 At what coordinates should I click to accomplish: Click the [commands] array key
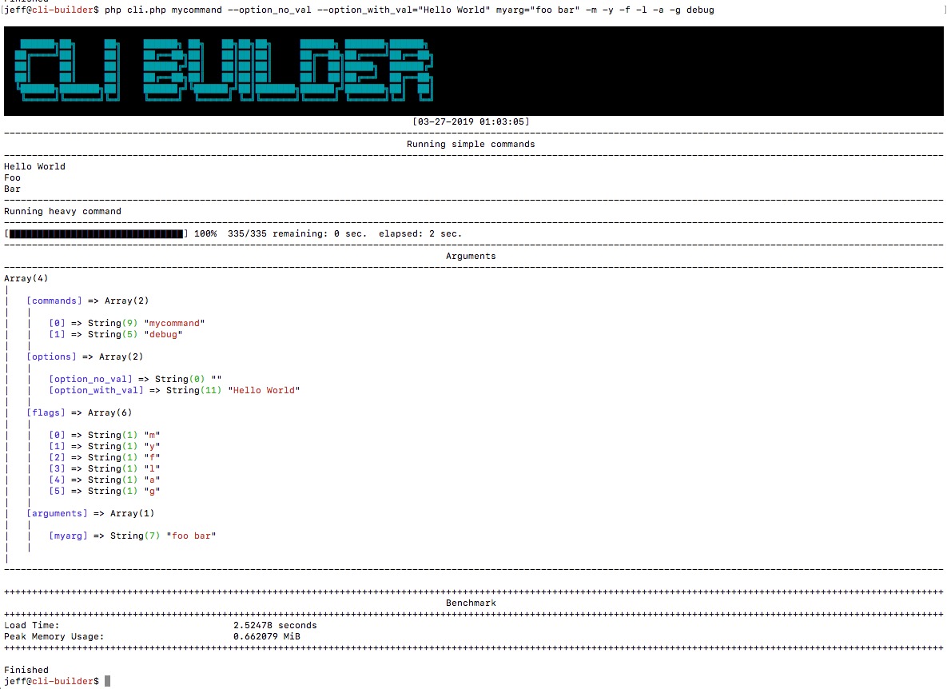[x=54, y=301]
